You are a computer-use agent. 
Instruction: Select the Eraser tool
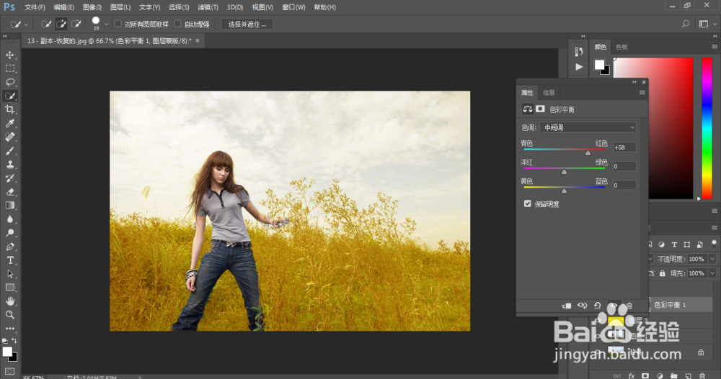[x=9, y=192]
